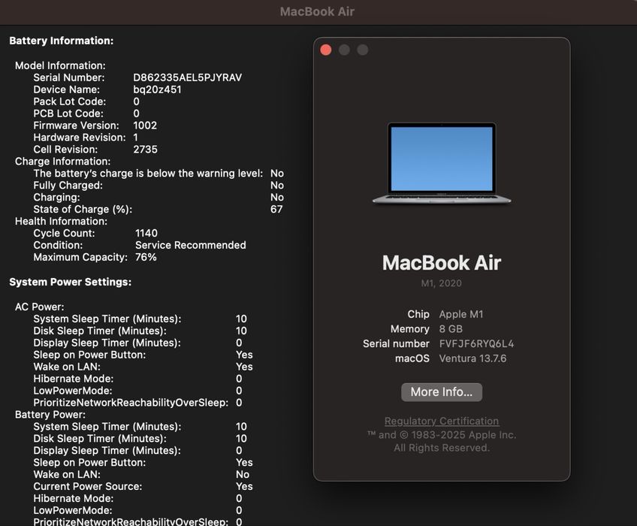The width and height of the screenshot is (637, 526).
Task: Click the Maximum Capacity value 76%
Action: pos(146,257)
